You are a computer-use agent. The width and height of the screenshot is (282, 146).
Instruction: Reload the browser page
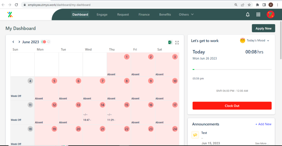coord(16,5)
